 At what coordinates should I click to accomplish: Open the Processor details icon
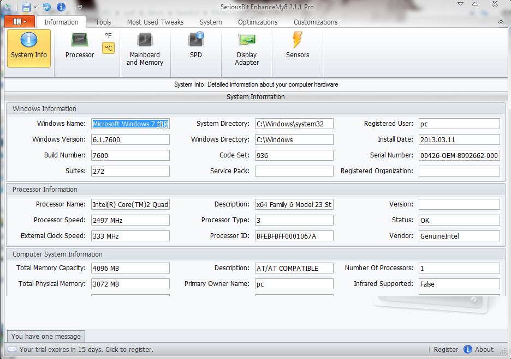click(80, 46)
